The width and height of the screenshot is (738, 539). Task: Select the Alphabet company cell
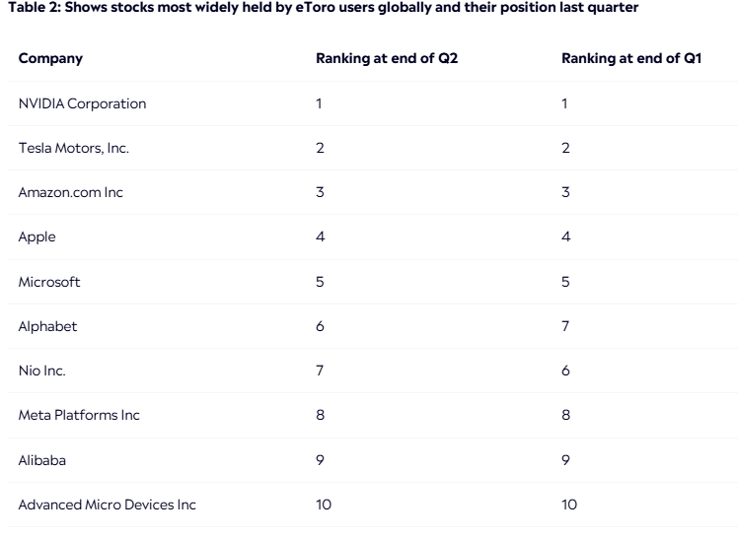47,326
